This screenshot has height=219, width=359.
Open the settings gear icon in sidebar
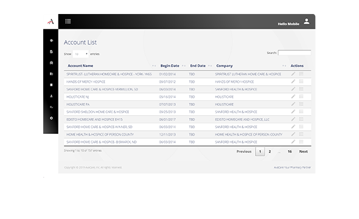click(x=51, y=118)
